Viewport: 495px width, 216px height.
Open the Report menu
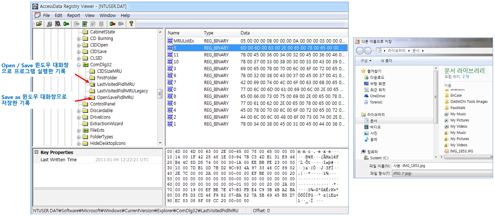(73, 15)
